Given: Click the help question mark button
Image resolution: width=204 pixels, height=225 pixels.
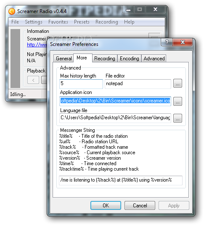Looking at the screenshot, I should pyautogui.click(x=167, y=42).
